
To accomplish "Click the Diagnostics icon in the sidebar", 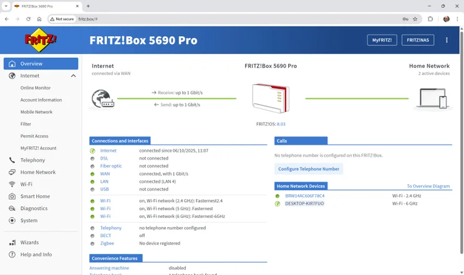I will click(12, 208).
